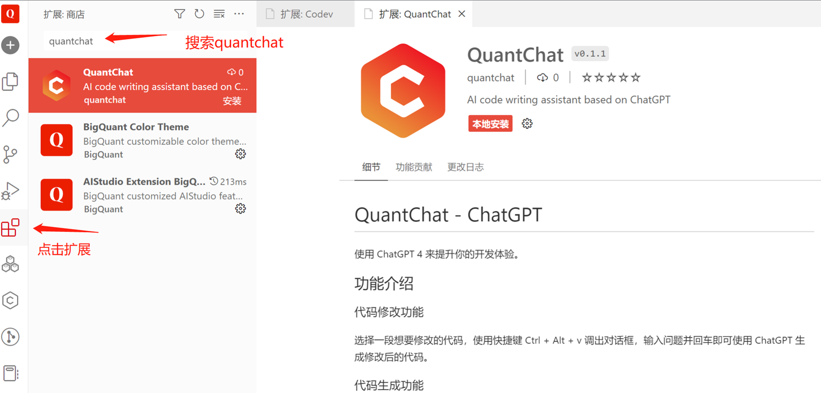Open the 扩展: Codev editor tab

click(x=306, y=14)
